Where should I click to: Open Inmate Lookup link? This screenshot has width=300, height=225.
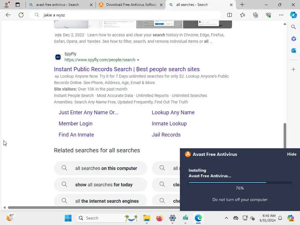click(x=169, y=124)
